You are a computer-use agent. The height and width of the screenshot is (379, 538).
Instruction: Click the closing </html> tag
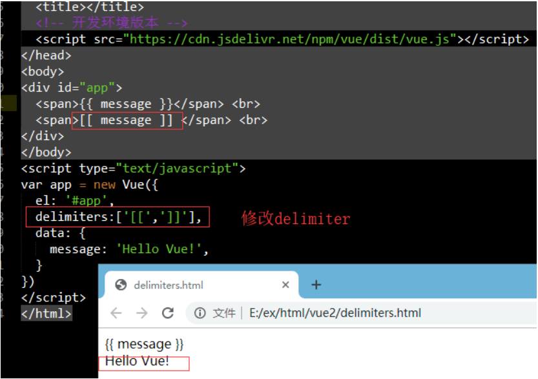point(47,314)
